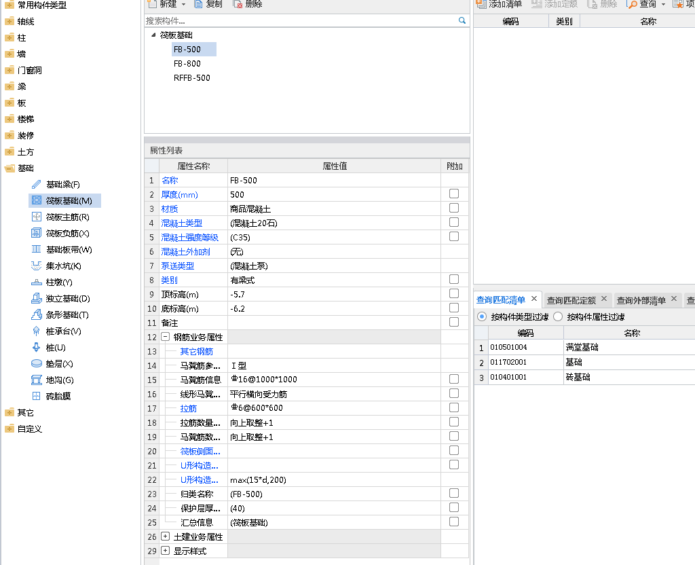Viewport: 695px width, 565px height.
Task: Click the 查询 query toolbar button
Action: (x=642, y=4)
